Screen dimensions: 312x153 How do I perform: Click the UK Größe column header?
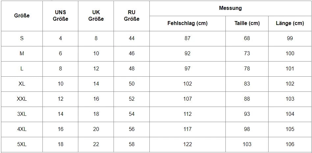pos(96,16)
